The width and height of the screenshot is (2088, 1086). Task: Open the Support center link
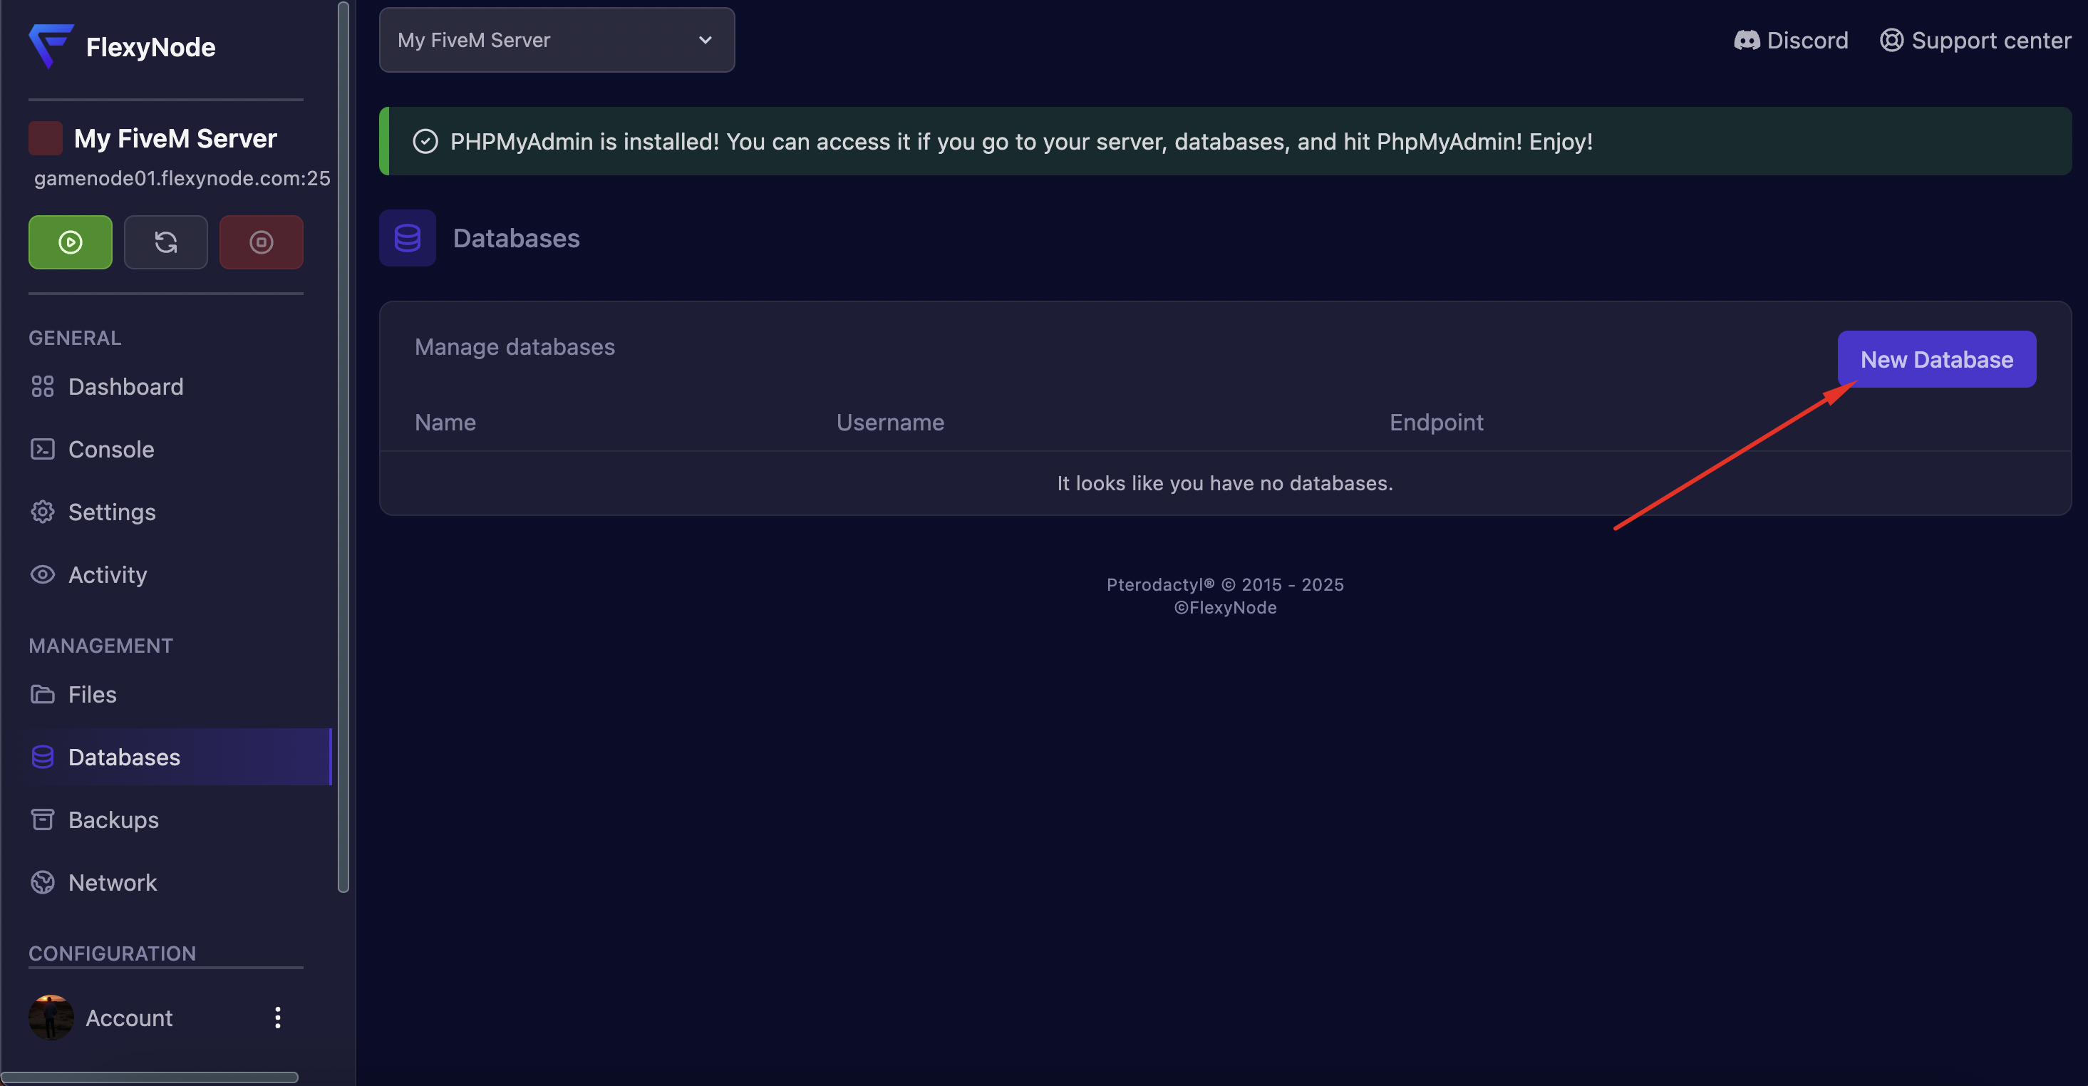click(x=1975, y=41)
